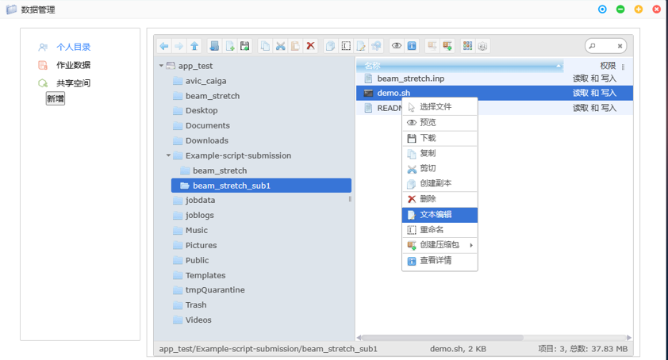Screen dimensions: 668x360
Task: Click the paste clipboard toolbar icon
Action: click(x=295, y=46)
